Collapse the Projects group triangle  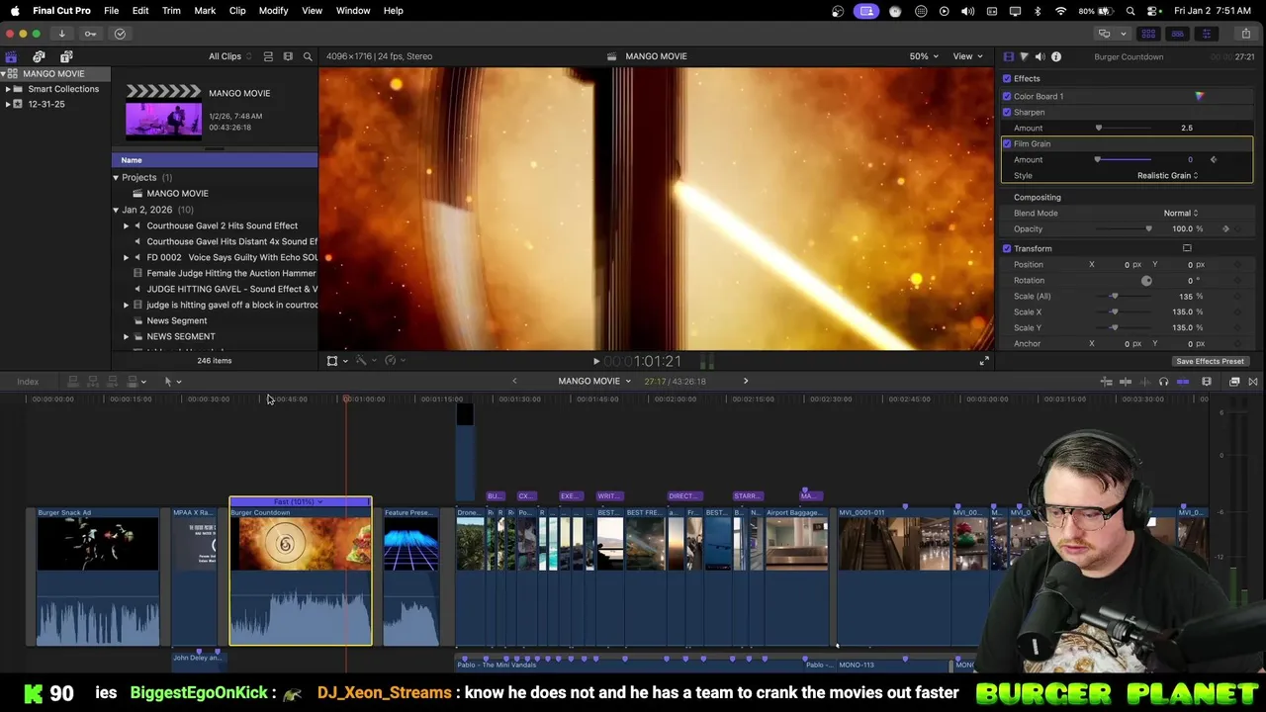(x=116, y=178)
